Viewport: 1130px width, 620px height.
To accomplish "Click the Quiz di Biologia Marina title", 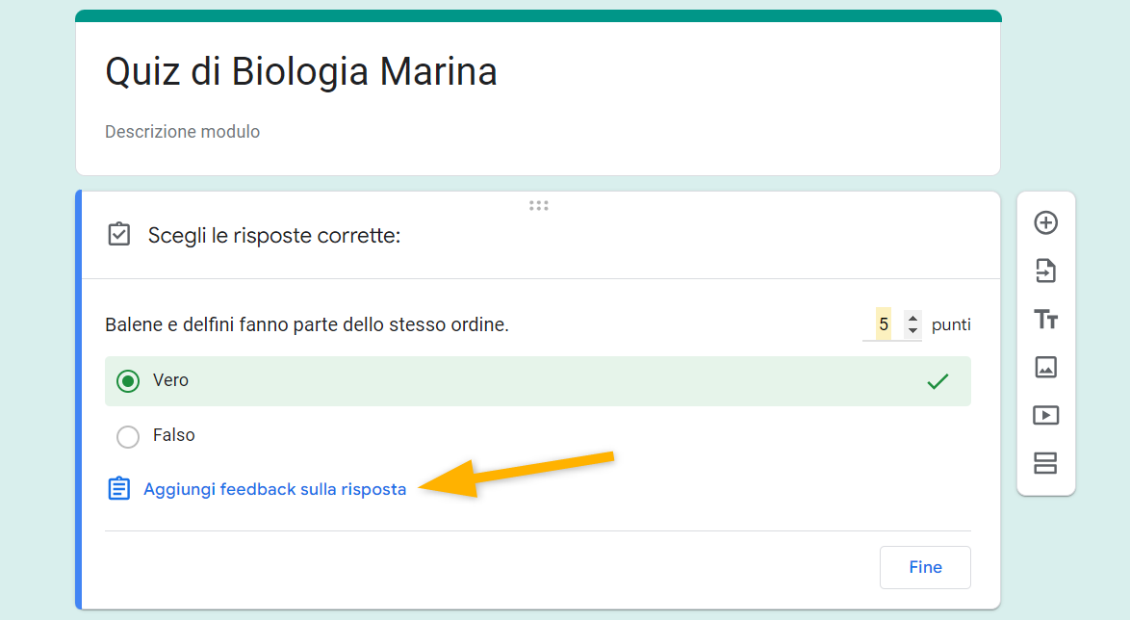I will 301,72.
